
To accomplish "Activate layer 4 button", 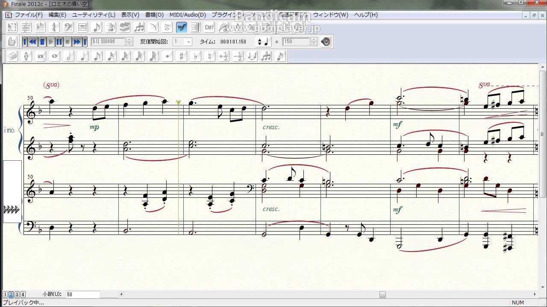I will (x=23, y=294).
